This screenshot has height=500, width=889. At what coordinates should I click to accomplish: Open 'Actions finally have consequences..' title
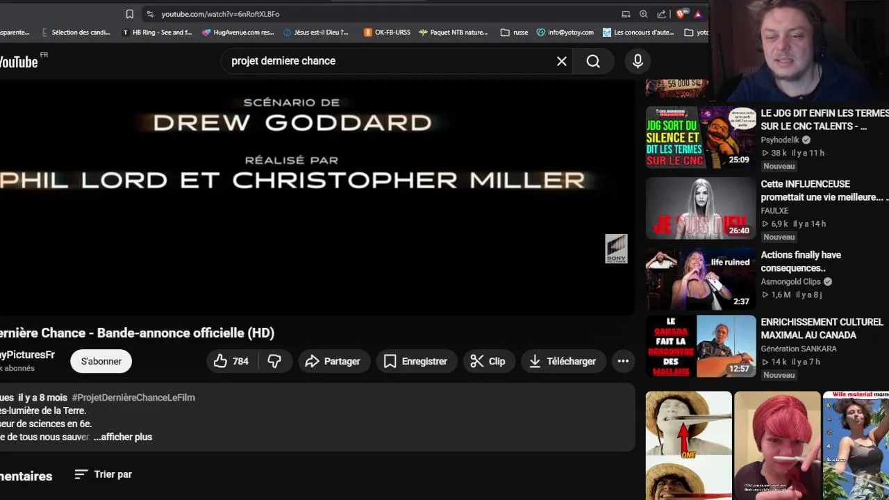point(801,261)
